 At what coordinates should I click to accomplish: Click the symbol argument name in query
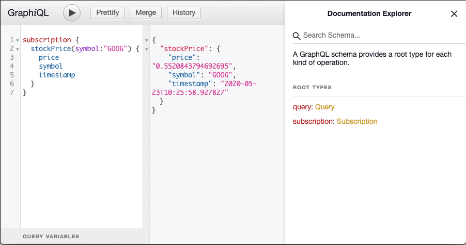pos(87,48)
